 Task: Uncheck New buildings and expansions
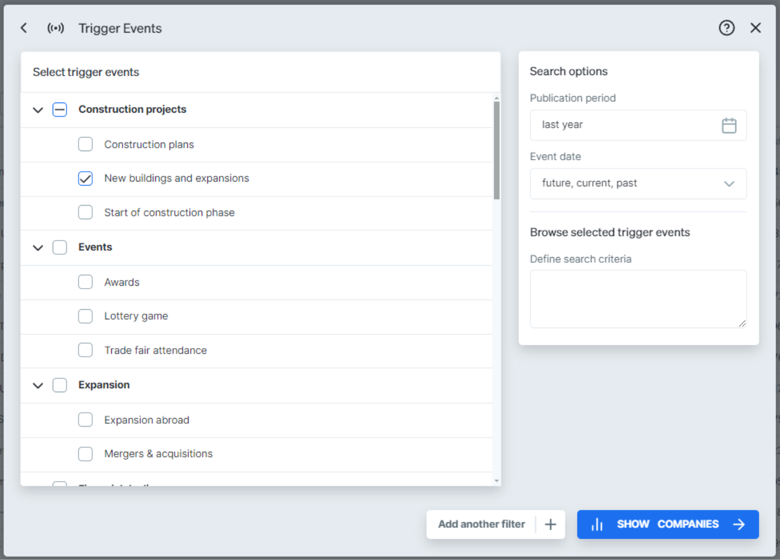point(85,178)
